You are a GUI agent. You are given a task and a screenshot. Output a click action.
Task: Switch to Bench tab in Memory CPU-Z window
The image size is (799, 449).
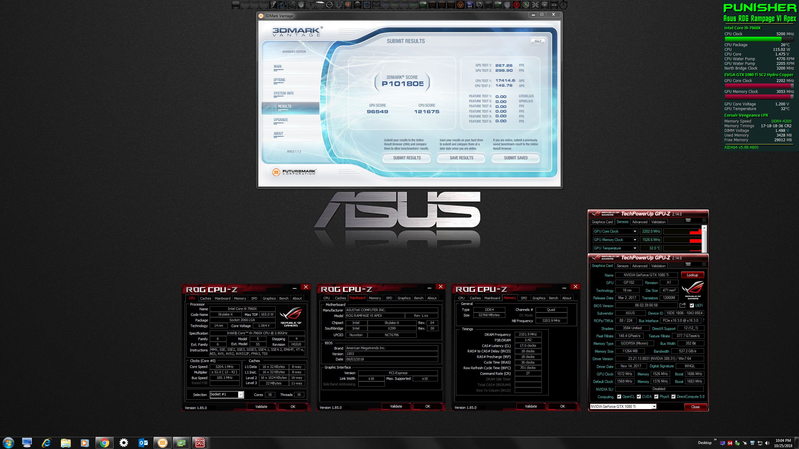(553, 298)
